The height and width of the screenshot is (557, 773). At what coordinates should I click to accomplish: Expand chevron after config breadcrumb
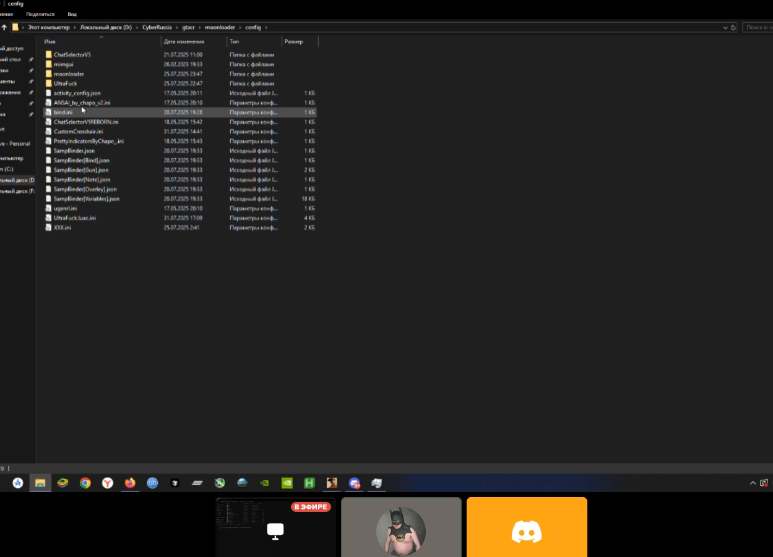[266, 27]
